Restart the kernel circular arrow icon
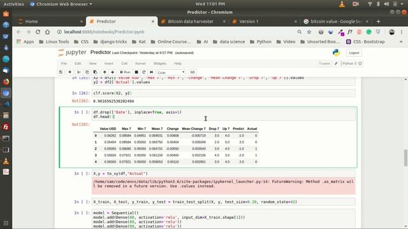408x229 pixels. [x=144, y=72]
